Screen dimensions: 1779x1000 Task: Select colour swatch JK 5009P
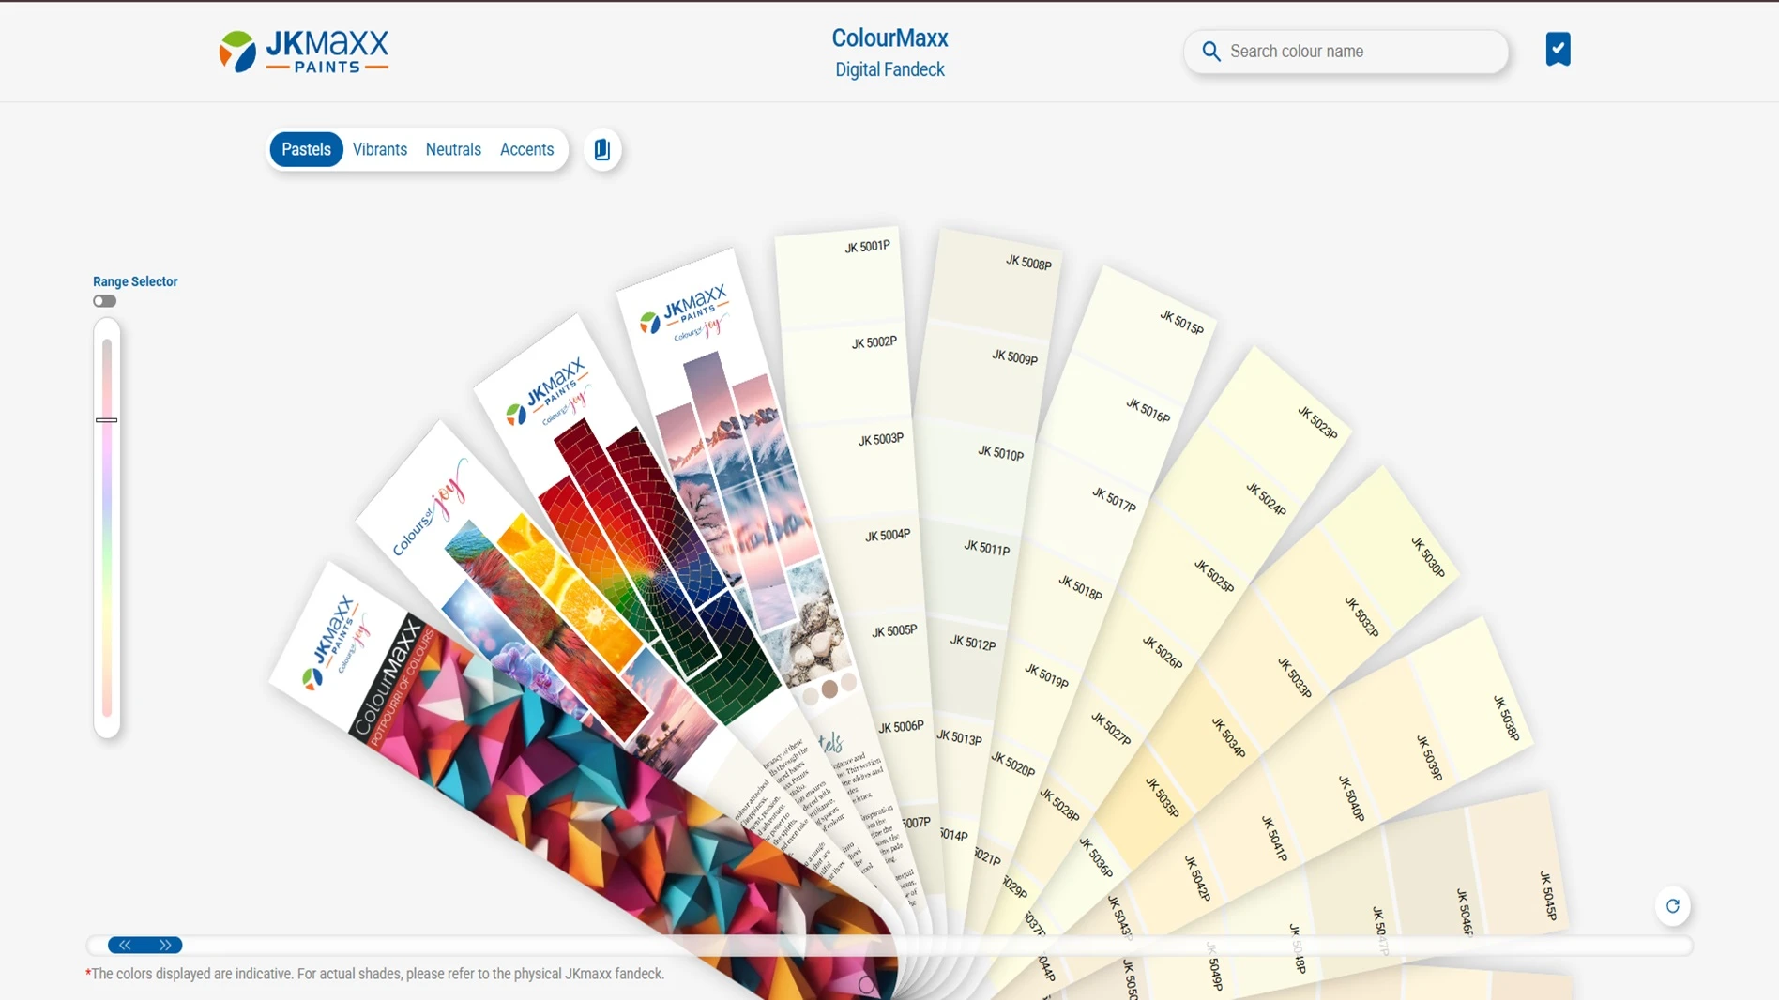(x=980, y=377)
